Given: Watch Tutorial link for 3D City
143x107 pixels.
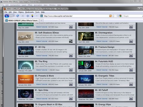Looking at the screenshot, I should point(42,56).
